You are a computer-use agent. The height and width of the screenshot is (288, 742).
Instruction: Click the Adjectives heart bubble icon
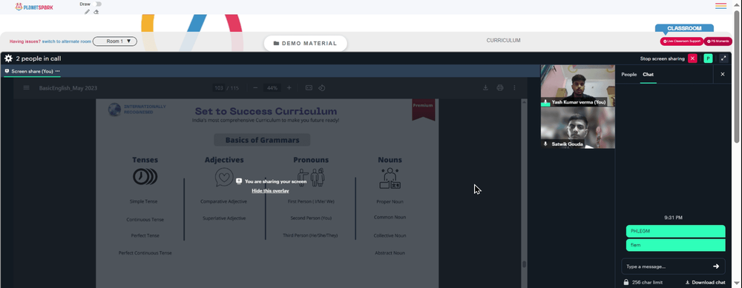(224, 178)
